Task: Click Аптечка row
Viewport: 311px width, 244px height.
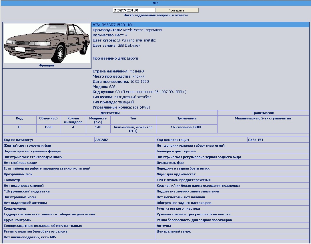Action: pyautogui.click(x=232, y=226)
